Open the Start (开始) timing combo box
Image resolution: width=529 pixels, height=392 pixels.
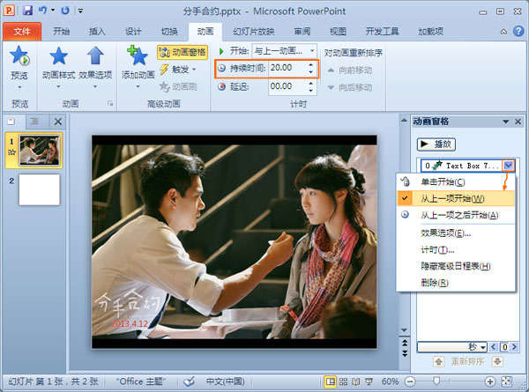284,51
